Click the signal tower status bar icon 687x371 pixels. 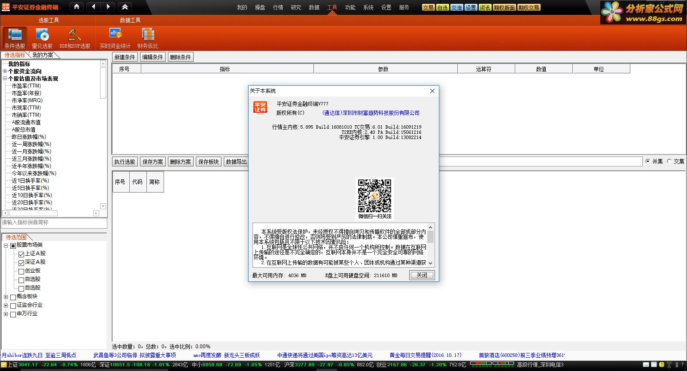click(x=669, y=365)
